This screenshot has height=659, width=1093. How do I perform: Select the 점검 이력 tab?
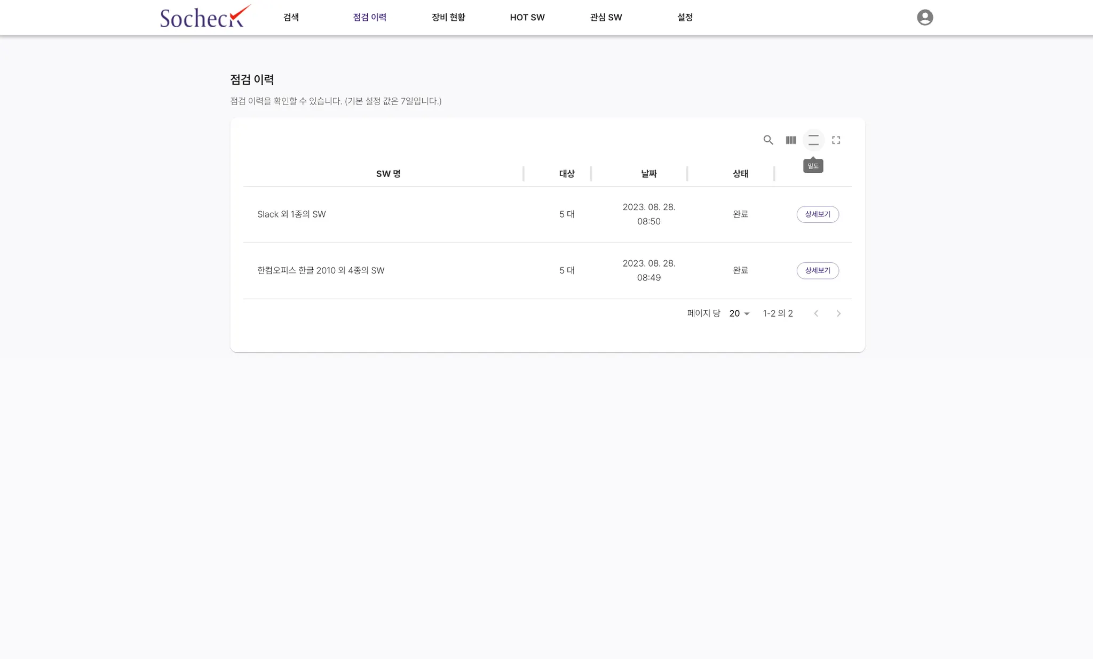pyautogui.click(x=369, y=18)
